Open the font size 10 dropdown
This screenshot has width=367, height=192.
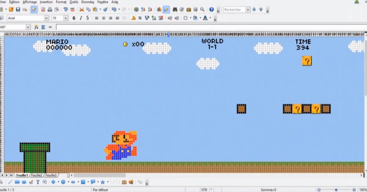tap(66, 18)
